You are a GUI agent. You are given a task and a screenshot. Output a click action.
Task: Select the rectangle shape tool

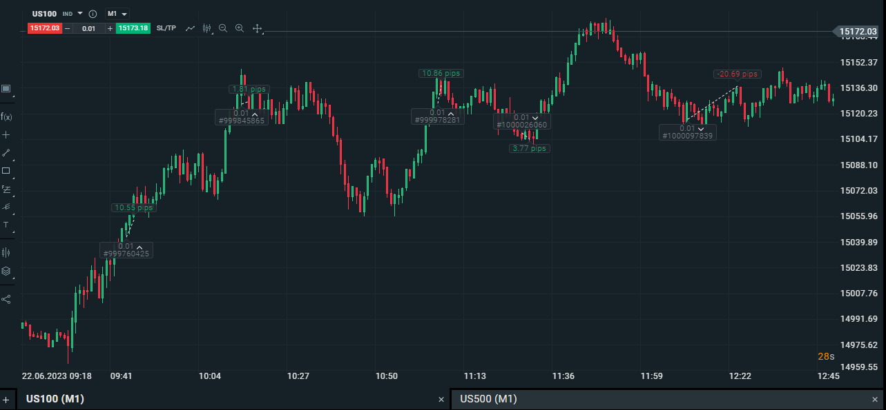pos(6,170)
